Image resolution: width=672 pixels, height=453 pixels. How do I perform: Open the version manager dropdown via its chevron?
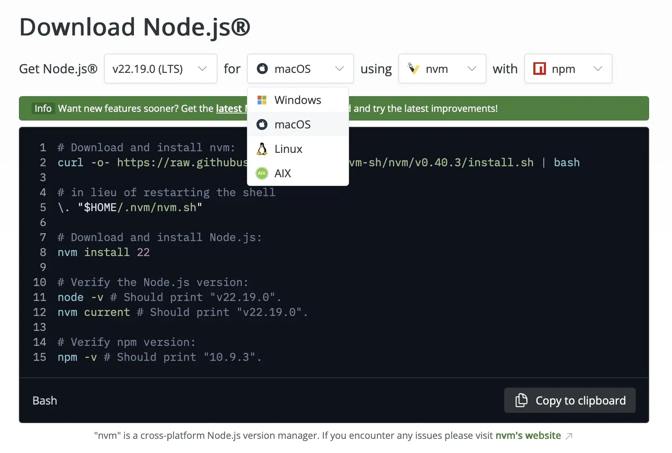(472, 69)
